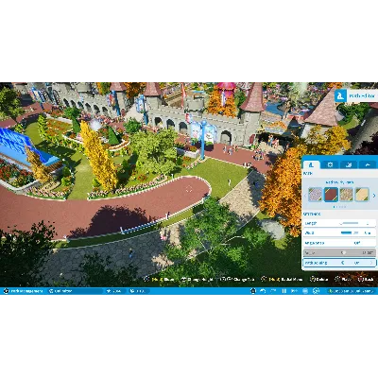Image resolution: width=378 pixels, height=378 pixels.
Task: Click the page indicator dots under the swatches
Action: click(339, 207)
